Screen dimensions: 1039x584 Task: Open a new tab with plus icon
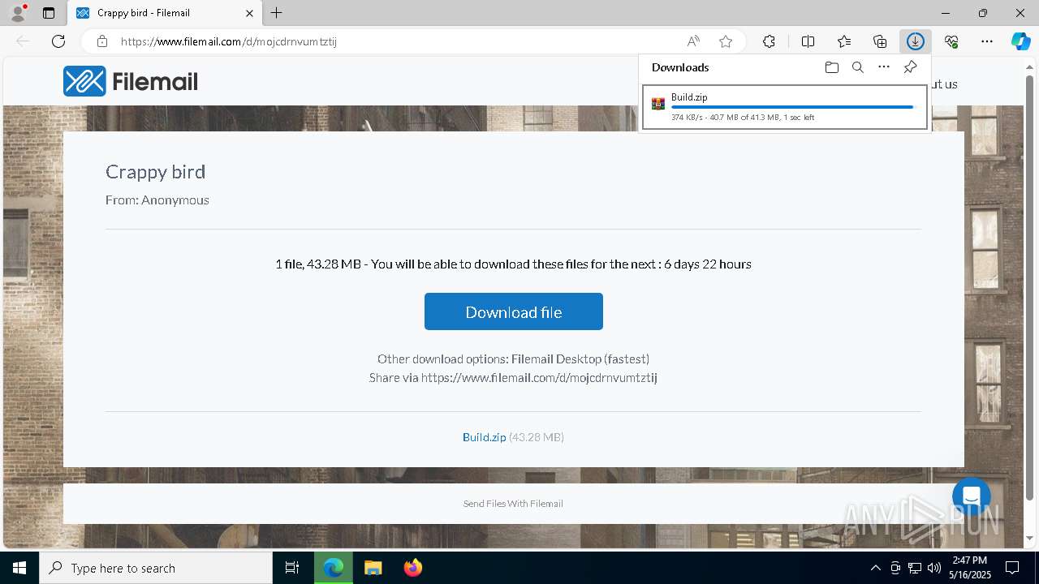pyautogui.click(x=277, y=13)
